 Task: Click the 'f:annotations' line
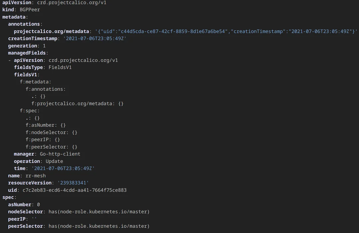tap(46, 89)
